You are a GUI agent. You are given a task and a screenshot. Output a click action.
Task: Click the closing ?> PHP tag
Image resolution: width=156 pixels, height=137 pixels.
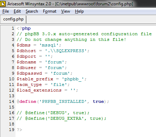coord(19,130)
